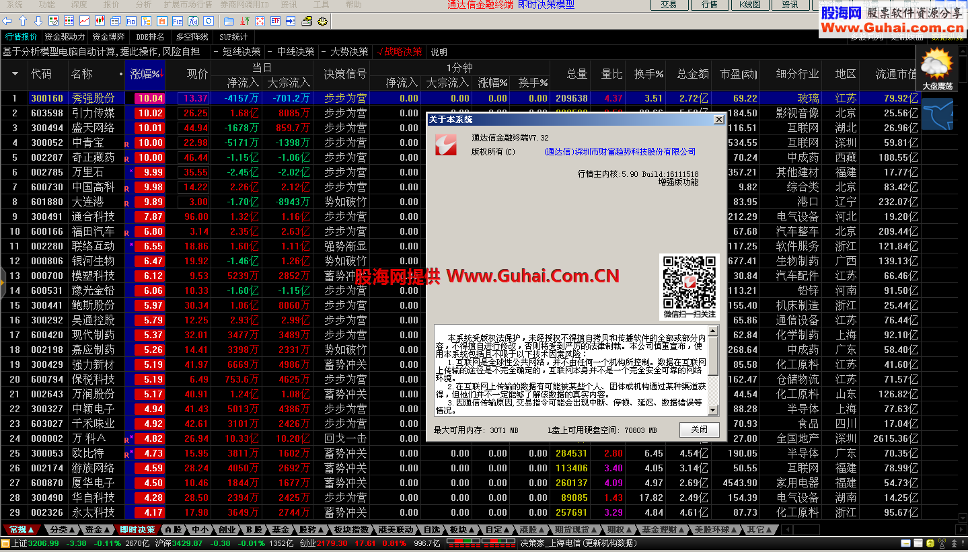Screen dimensions: 968x552
Task: Switch to the 港美联动 bottom tab
Action: coord(396,530)
